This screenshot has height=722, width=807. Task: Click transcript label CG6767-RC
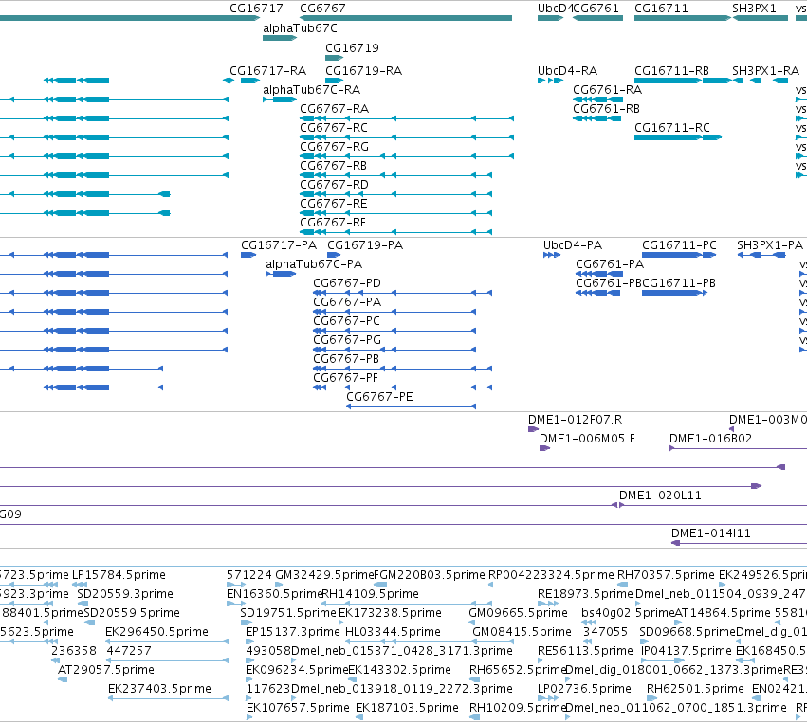click(x=334, y=128)
